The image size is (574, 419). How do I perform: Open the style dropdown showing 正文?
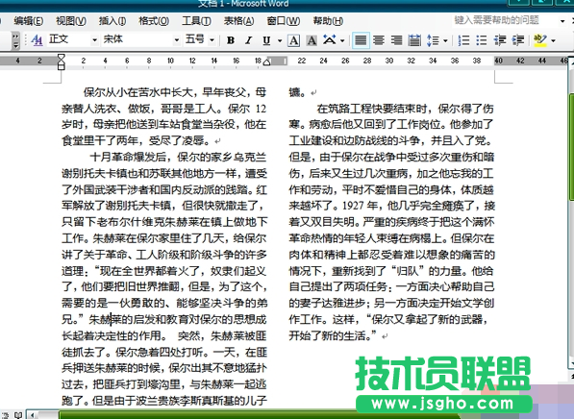(94, 40)
